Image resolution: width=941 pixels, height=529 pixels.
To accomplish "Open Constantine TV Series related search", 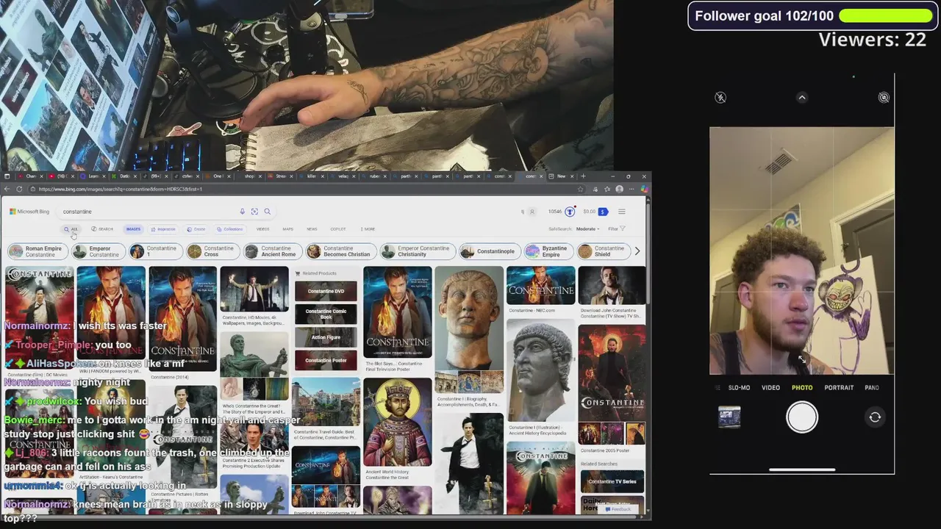I will [612, 481].
